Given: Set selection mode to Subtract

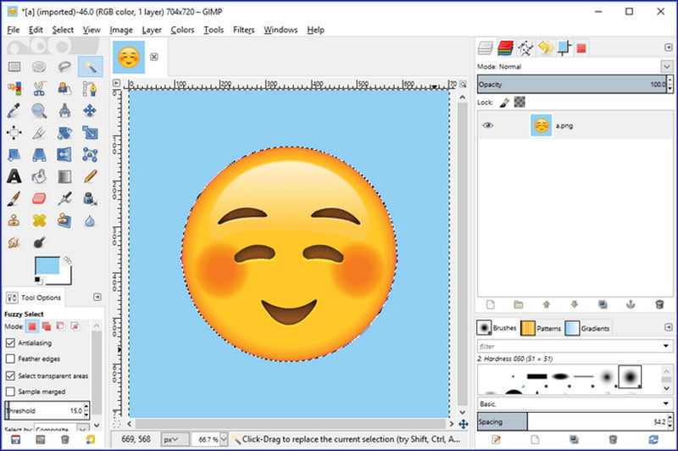Looking at the screenshot, I should click(60, 326).
